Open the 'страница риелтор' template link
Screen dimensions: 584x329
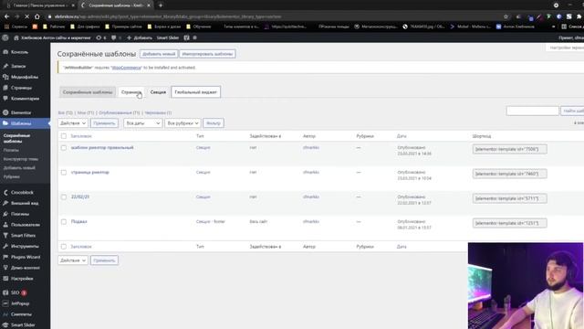(90, 173)
